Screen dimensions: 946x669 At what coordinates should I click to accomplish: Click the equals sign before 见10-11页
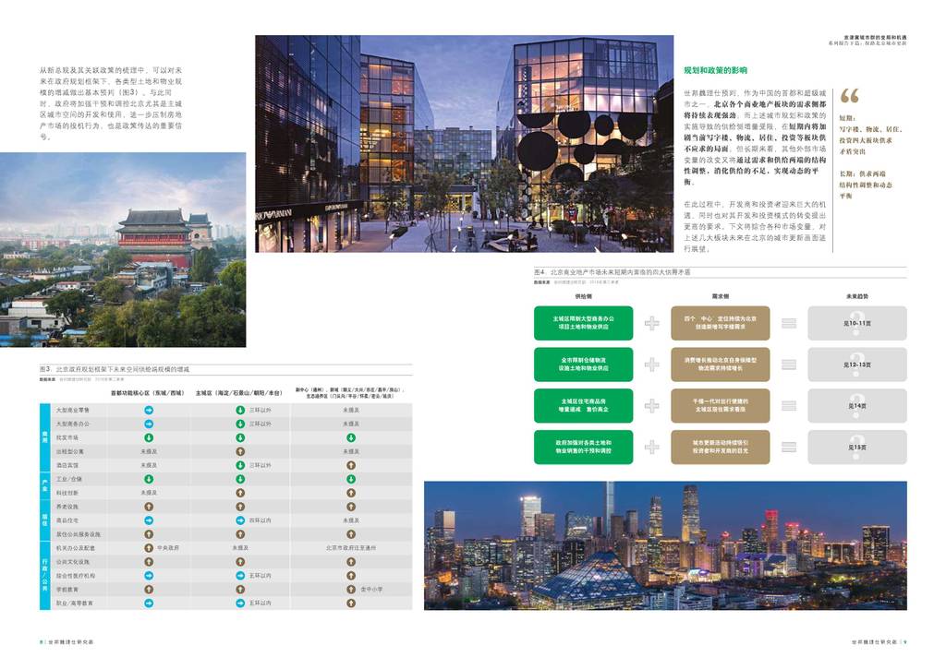click(x=788, y=323)
